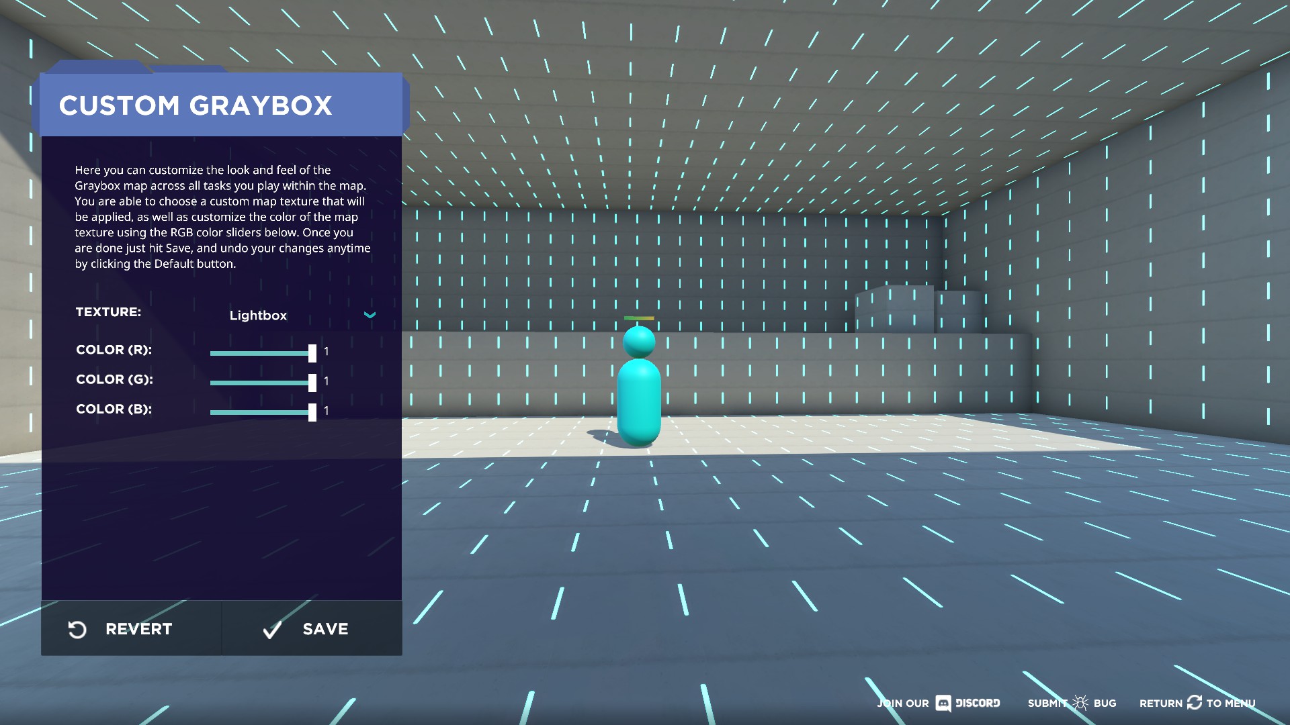Click the cyan bot's round head
Image resolution: width=1290 pixels, height=725 pixels.
click(639, 342)
